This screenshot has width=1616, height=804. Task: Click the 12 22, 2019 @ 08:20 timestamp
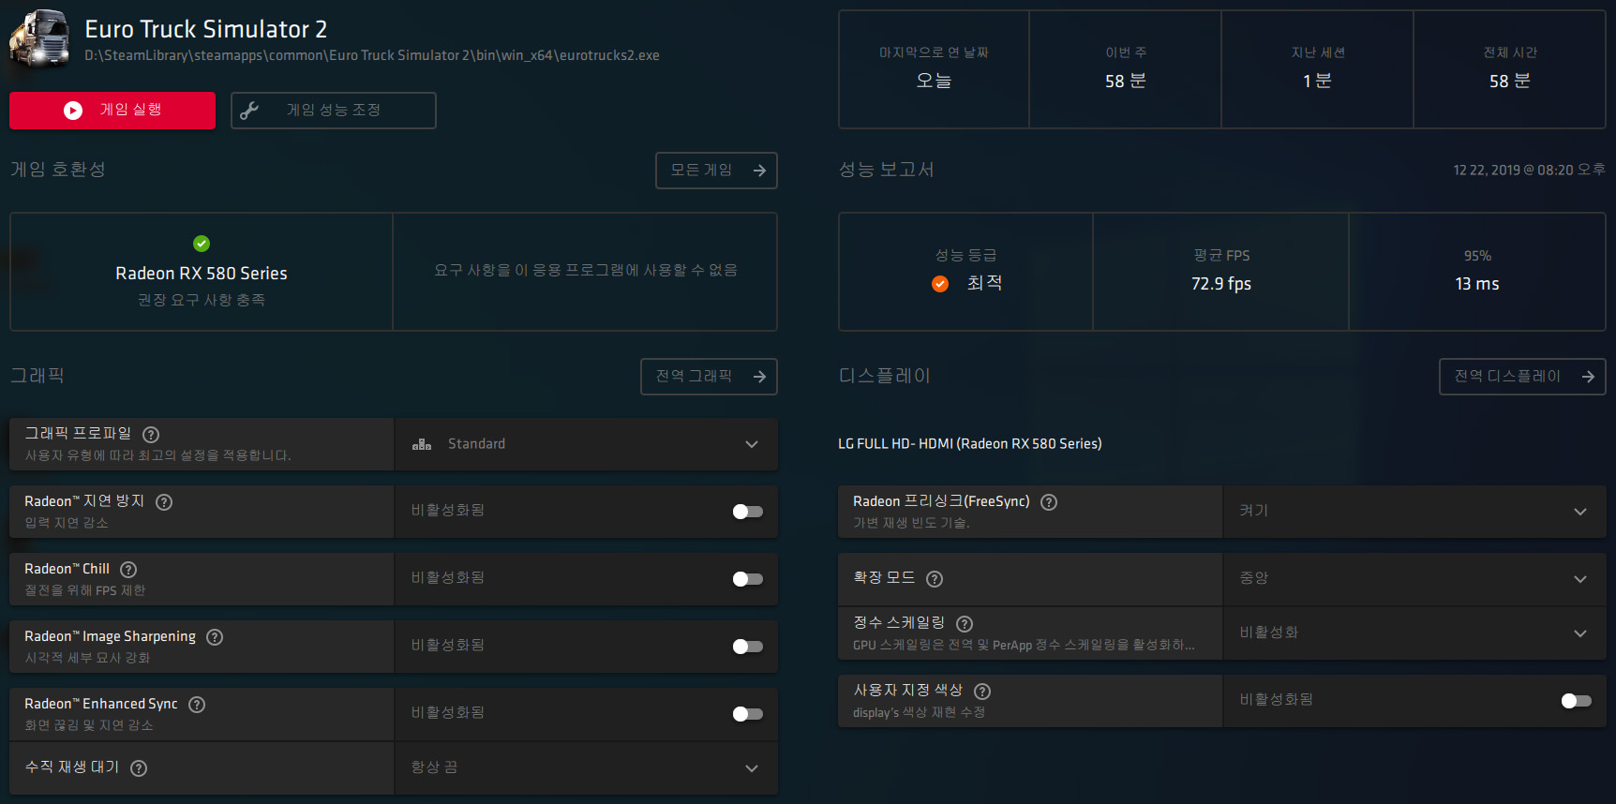[x=1529, y=170]
